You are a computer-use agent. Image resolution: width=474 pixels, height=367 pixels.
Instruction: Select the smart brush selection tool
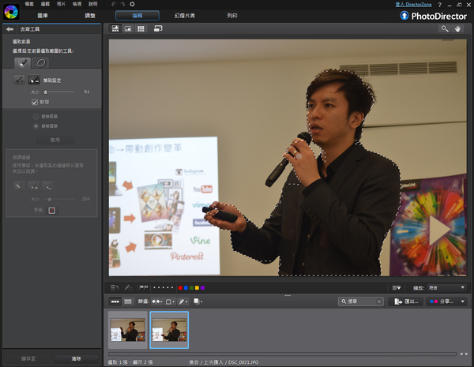pyautogui.click(x=21, y=62)
